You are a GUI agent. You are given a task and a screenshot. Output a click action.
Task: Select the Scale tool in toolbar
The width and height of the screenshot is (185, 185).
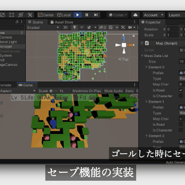[x=2, y=15]
